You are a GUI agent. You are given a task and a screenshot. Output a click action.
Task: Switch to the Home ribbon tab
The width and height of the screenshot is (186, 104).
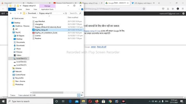point(20,9)
